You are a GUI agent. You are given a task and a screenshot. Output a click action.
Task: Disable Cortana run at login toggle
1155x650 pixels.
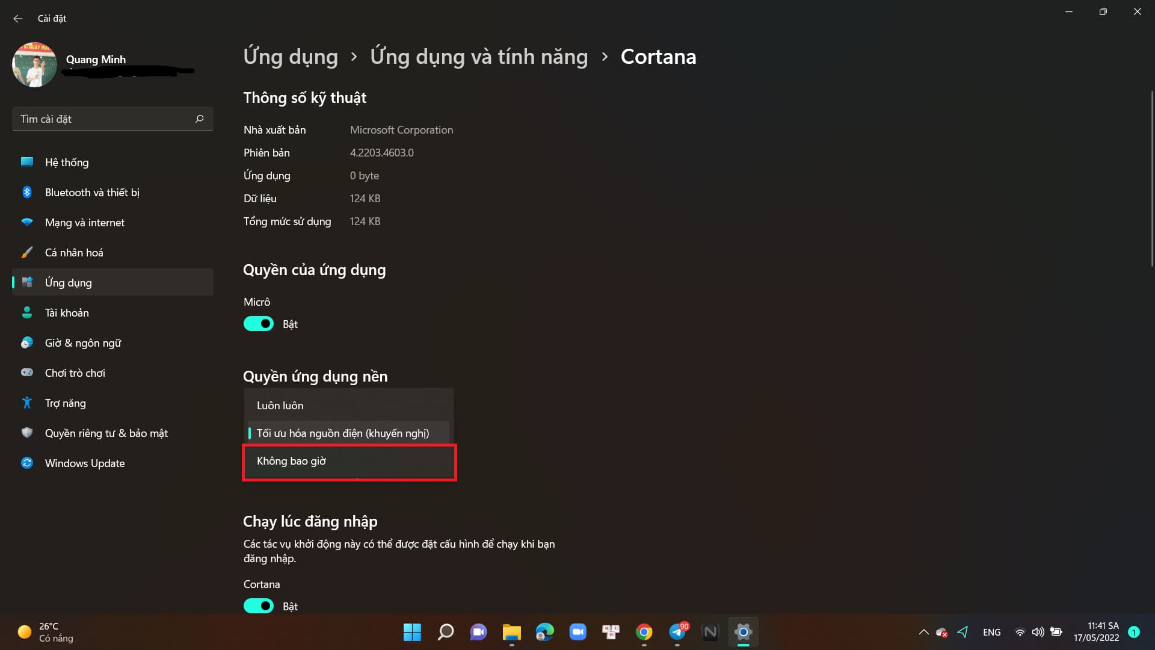tap(259, 606)
